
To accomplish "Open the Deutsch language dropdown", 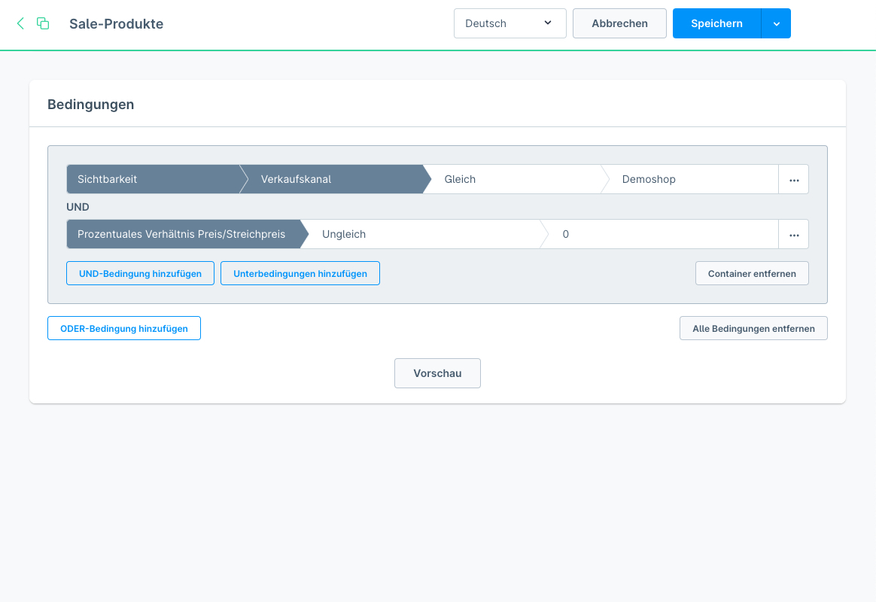I will [509, 23].
